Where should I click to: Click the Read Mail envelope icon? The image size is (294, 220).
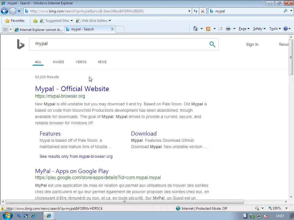pyautogui.click(x=220, y=29)
